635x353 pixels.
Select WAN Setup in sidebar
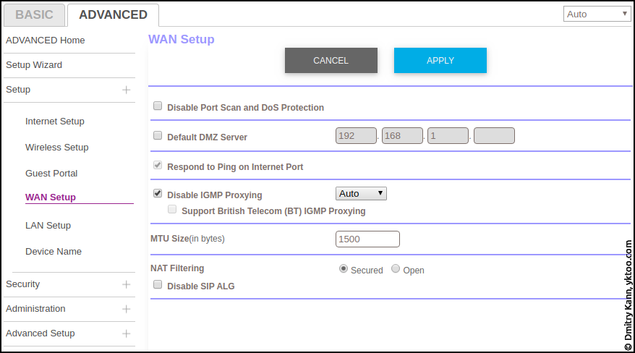[x=51, y=197]
